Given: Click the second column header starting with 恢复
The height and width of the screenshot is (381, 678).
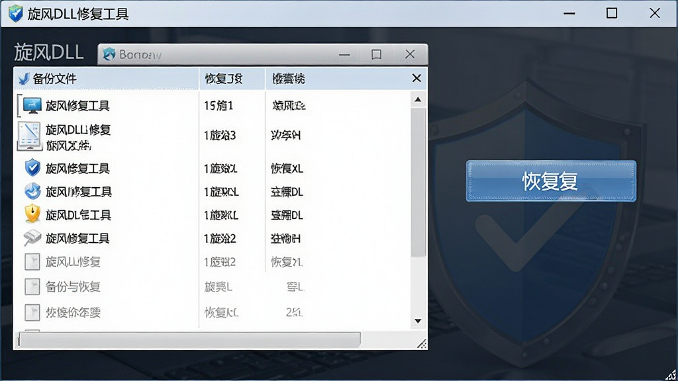Looking at the screenshot, I should [x=232, y=79].
